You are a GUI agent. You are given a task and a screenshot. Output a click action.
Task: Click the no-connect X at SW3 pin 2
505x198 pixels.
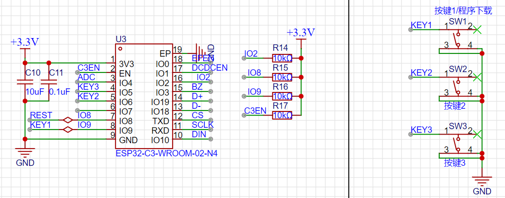coord(478,134)
